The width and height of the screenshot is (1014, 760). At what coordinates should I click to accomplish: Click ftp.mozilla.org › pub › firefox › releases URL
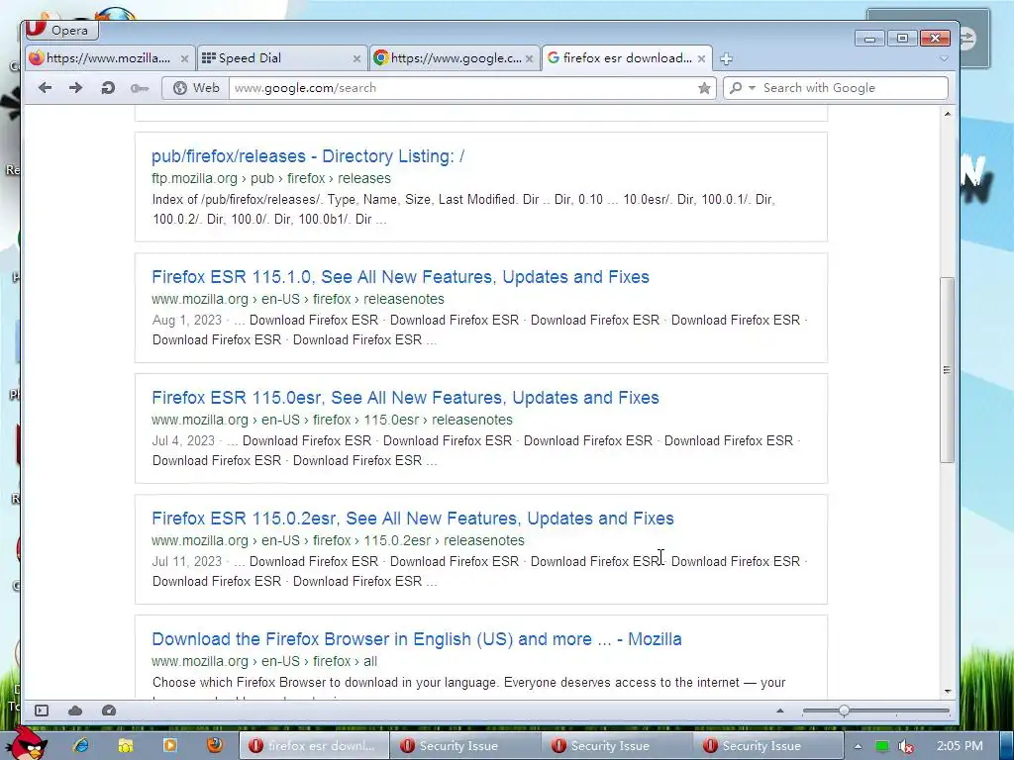tap(271, 178)
